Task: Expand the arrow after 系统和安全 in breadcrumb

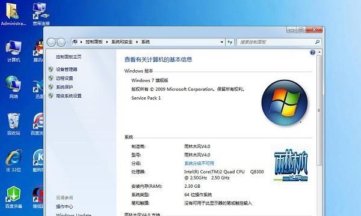Action: pos(137,42)
